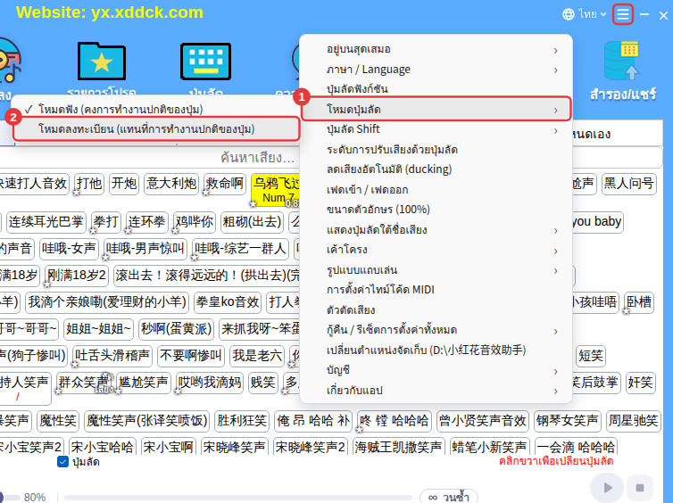Play the 姐姐~姐姐~ sound button
Viewport: 673px width, 503px height.
click(x=98, y=329)
